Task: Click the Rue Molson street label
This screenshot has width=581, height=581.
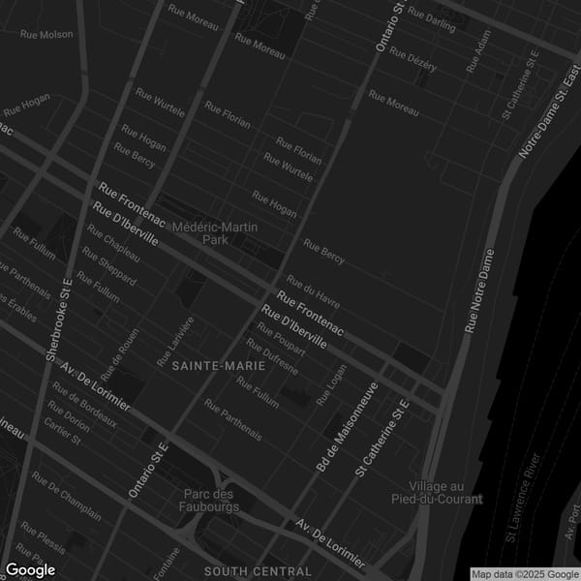Action: pyautogui.click(x=46, y=34)
